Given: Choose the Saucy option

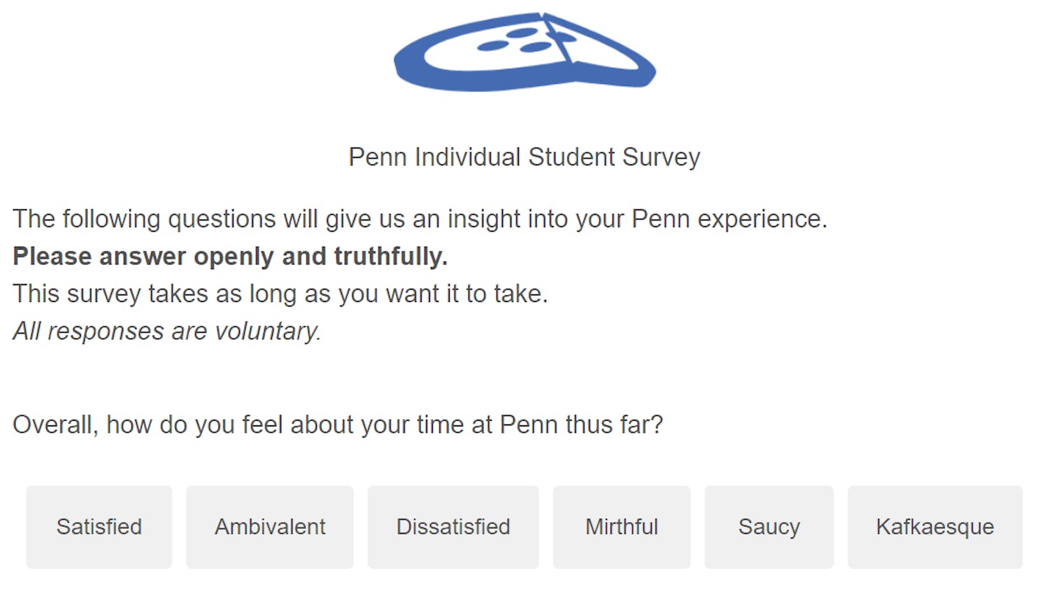Looking at the screenshot, I should click(x=769, y=527).
